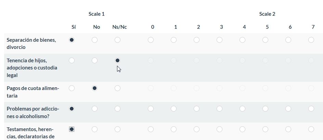Rate Separación de bienes, divorcio as 7
This screenshot has width=323, height=140.
pos(311,40)
